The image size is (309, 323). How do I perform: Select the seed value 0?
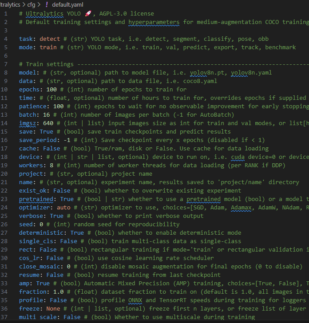click(x=41, y=225)
